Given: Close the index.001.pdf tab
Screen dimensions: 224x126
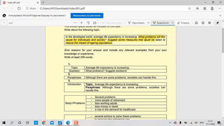Looking at the screenshot, I should [38, 2].
